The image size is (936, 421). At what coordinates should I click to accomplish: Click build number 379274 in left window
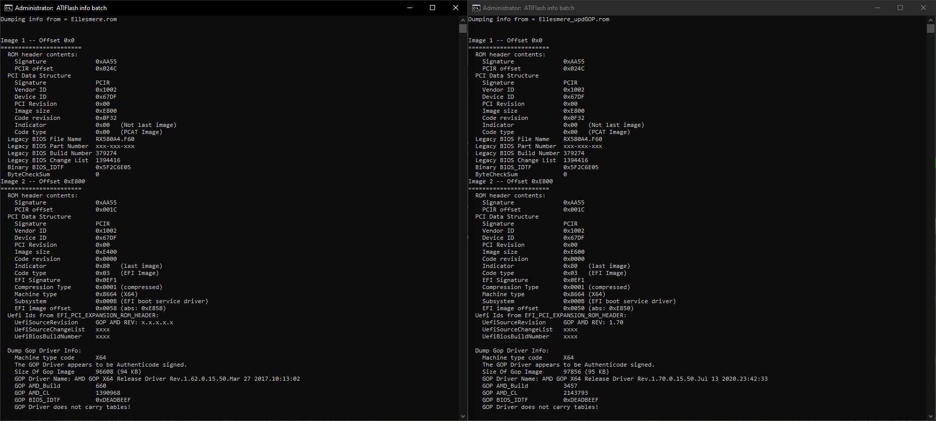(x=106, y=153)
